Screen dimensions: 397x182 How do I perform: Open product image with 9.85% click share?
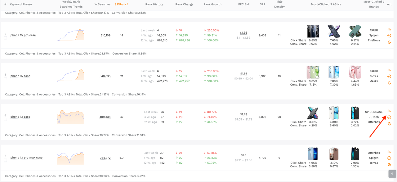[x=313, y=32]
